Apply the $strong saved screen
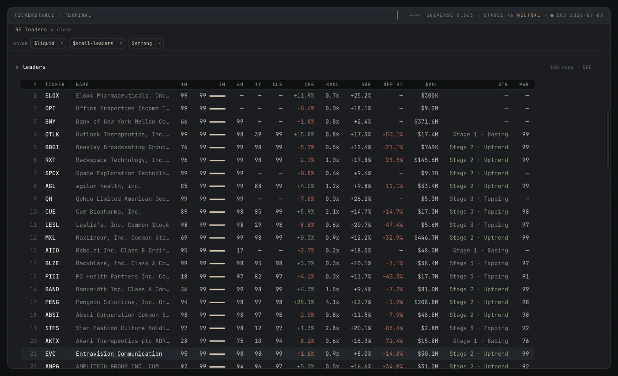The image size is (618, 376). point(142,43)
